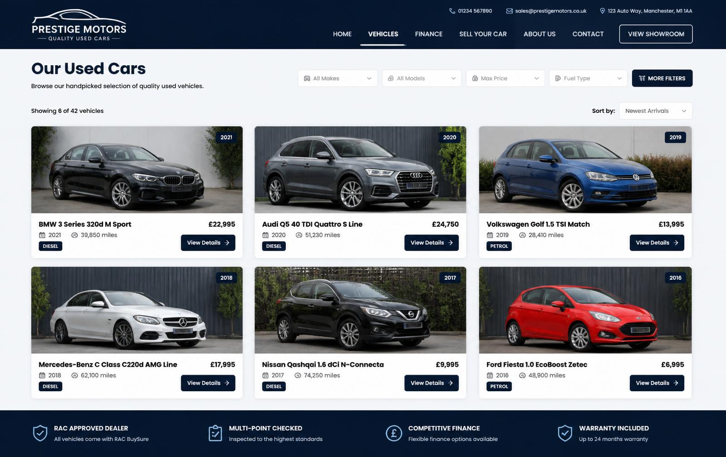The width and height of the screenshot is (726, 457).
Task: Click BMW 3 Series 320d M Sport title
Action: pyautogui.click(x=85, y=224)
